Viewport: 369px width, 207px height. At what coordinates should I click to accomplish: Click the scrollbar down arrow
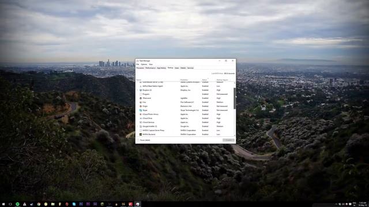(x=235, y=135)
